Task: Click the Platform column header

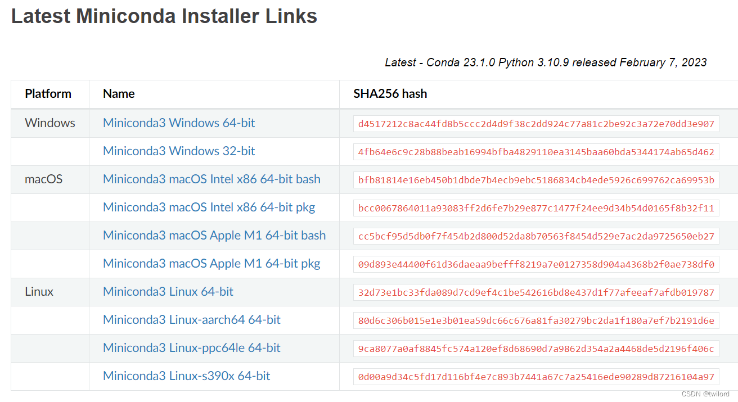Action: coord(48,94)
